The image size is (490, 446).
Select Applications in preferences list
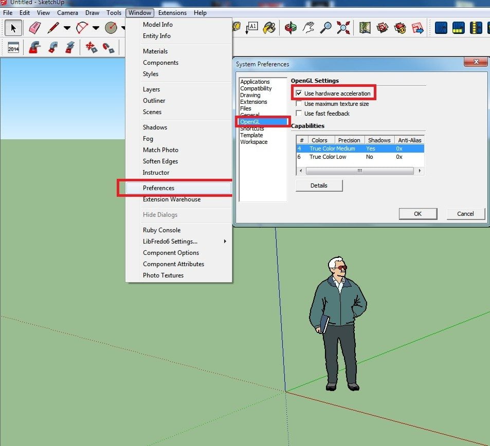(x=255, y=82)
